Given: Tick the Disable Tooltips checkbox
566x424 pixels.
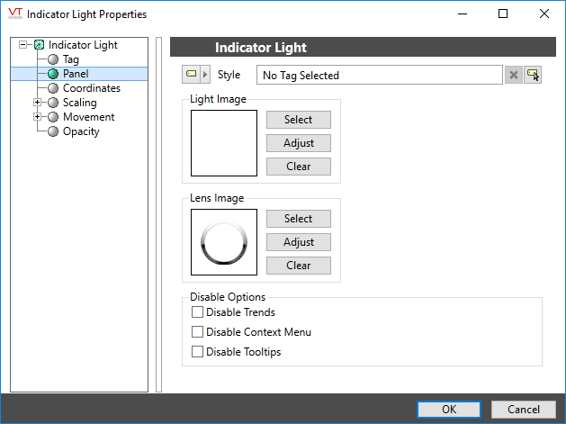Looking at the screenshot, I should [x=198, y=352].
